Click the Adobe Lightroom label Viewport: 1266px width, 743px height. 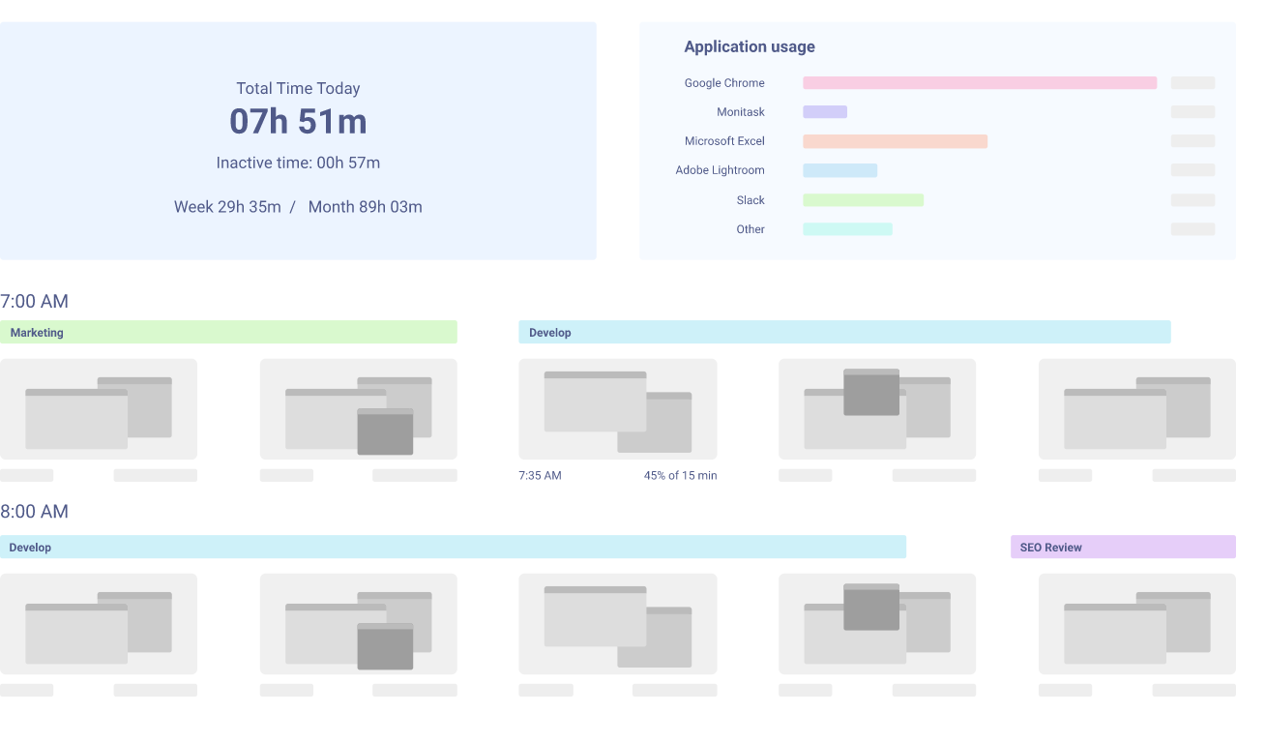tap(720, 170)
